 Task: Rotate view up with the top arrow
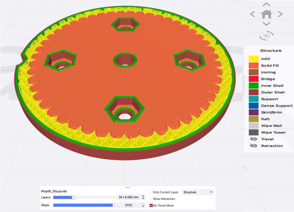tap(266, 4)
